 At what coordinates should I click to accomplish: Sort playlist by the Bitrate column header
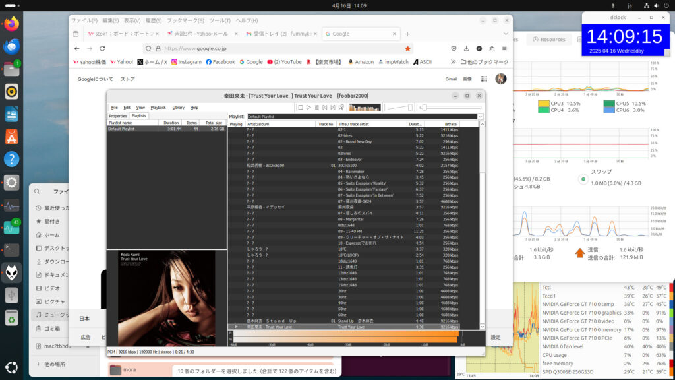tap(451, 123)
